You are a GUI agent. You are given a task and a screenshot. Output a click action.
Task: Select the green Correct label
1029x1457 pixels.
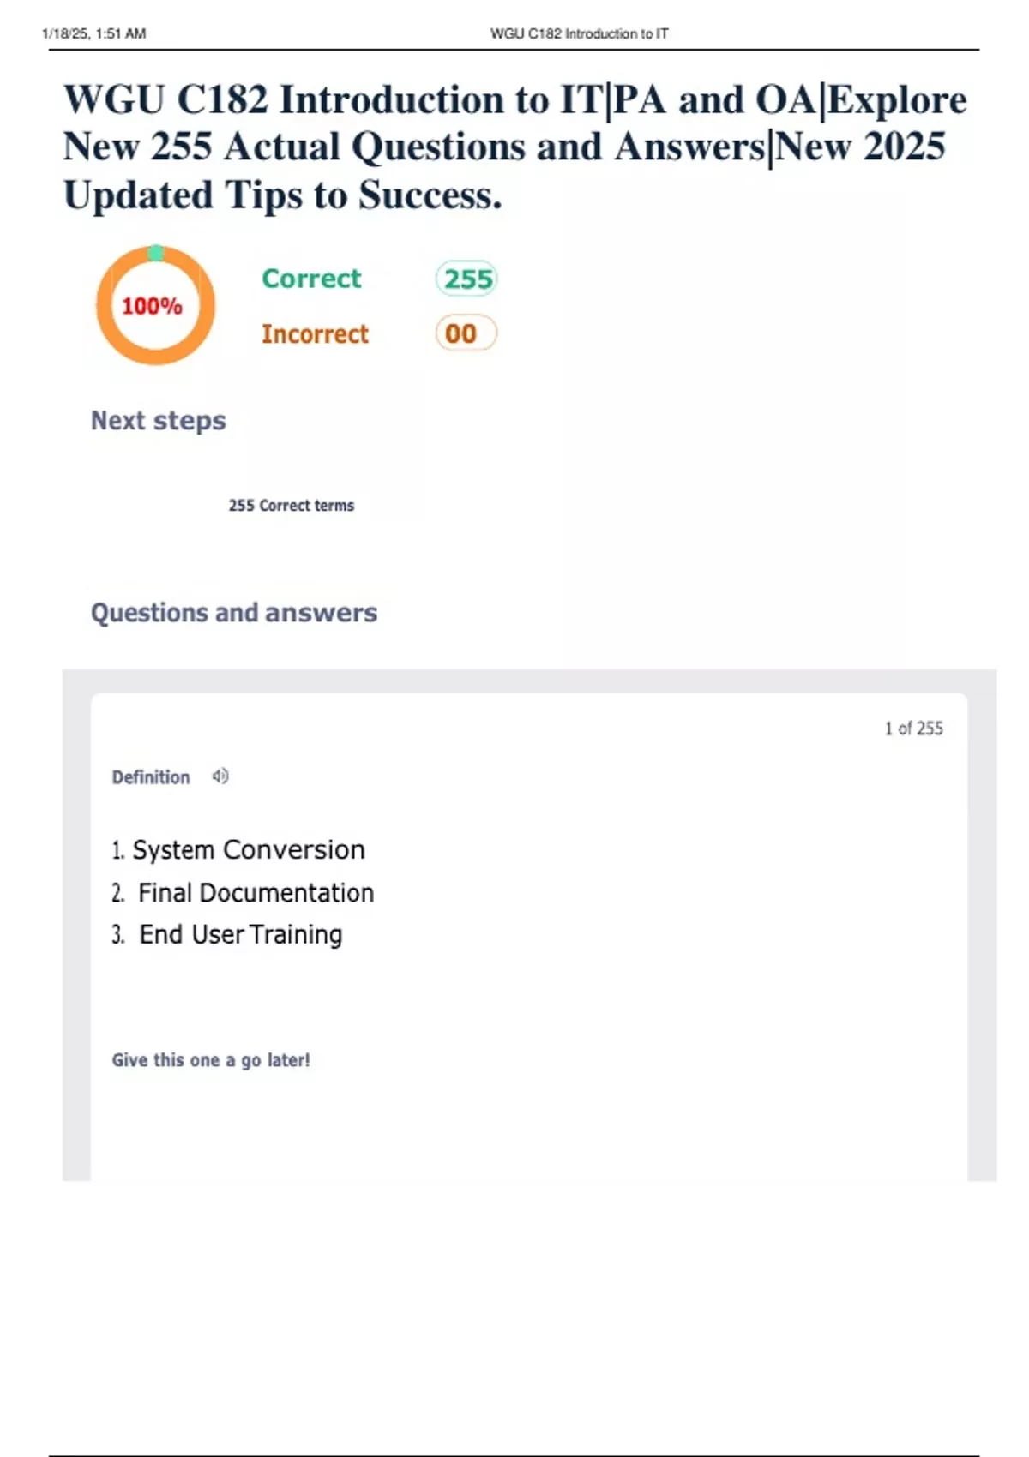point(311,279)
